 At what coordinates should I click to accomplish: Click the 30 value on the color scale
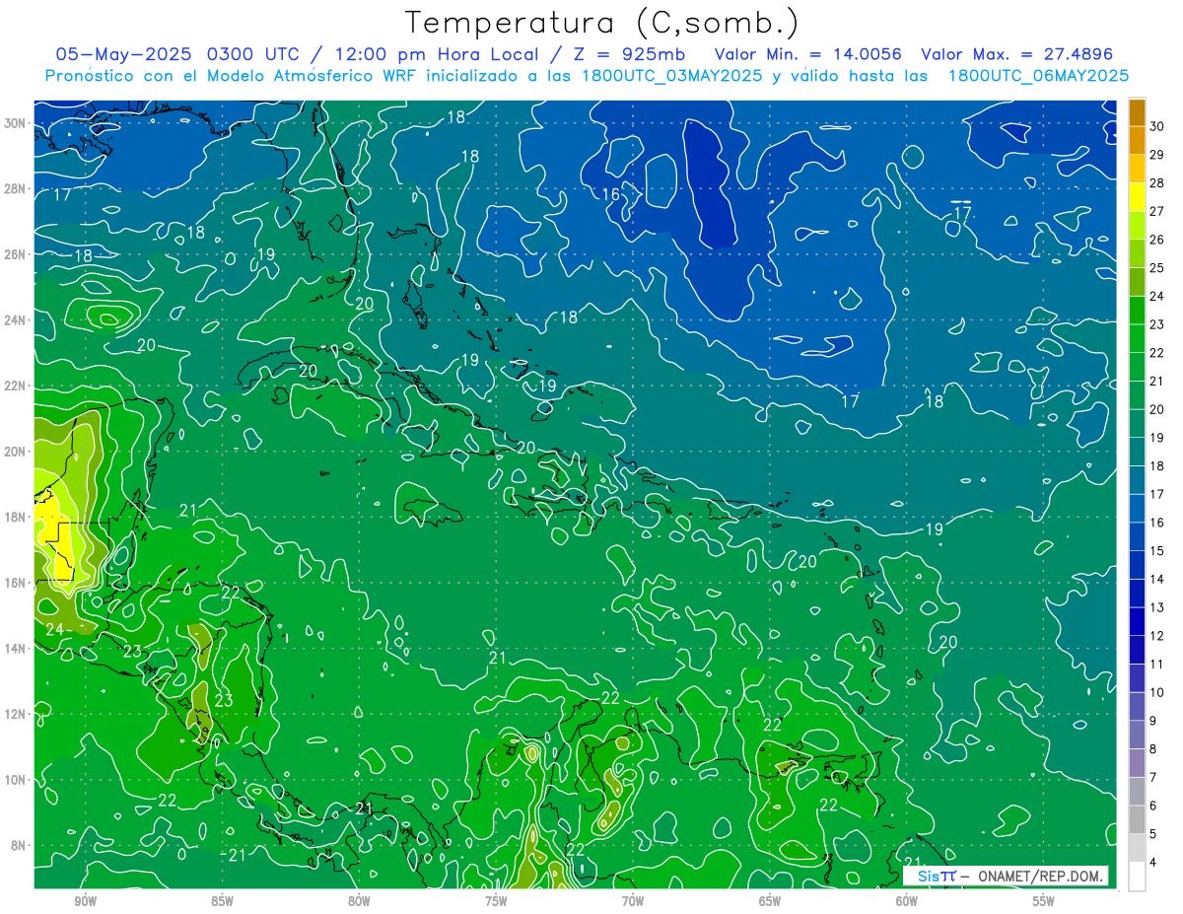point(1156,126)
